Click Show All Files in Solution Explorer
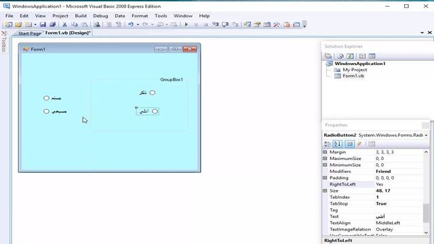This screenshot has height=244, width=434. pyautogui.click(x=340, y=56)
